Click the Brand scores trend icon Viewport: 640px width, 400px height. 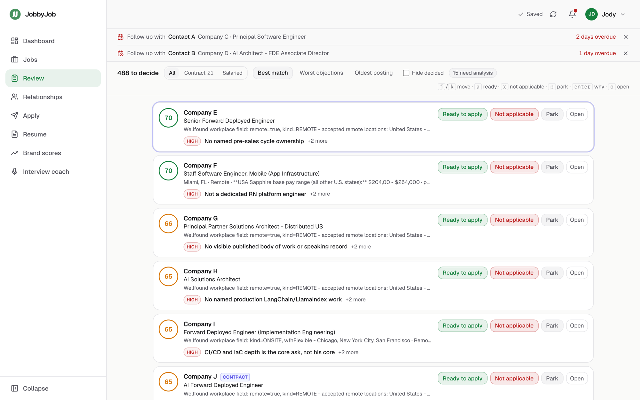pyautogui.click(x=14, y=153)
